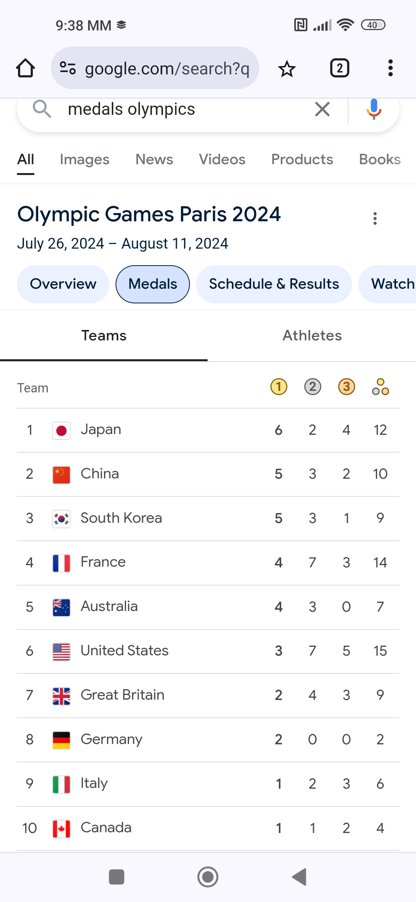Tap the Chrome home icon

pyautogui.click(x=25, y=68)
